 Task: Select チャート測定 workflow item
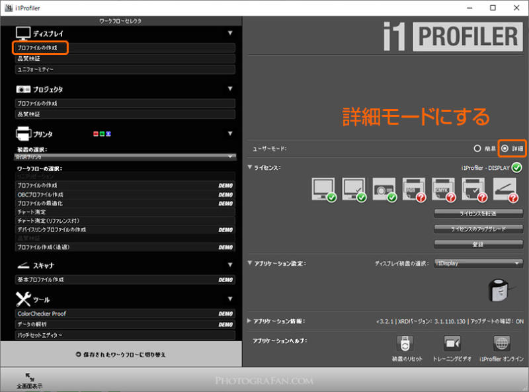click(x=125, y=212)
